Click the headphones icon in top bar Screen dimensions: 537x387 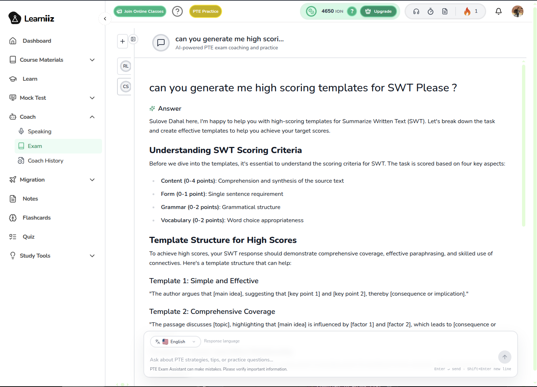416,11
